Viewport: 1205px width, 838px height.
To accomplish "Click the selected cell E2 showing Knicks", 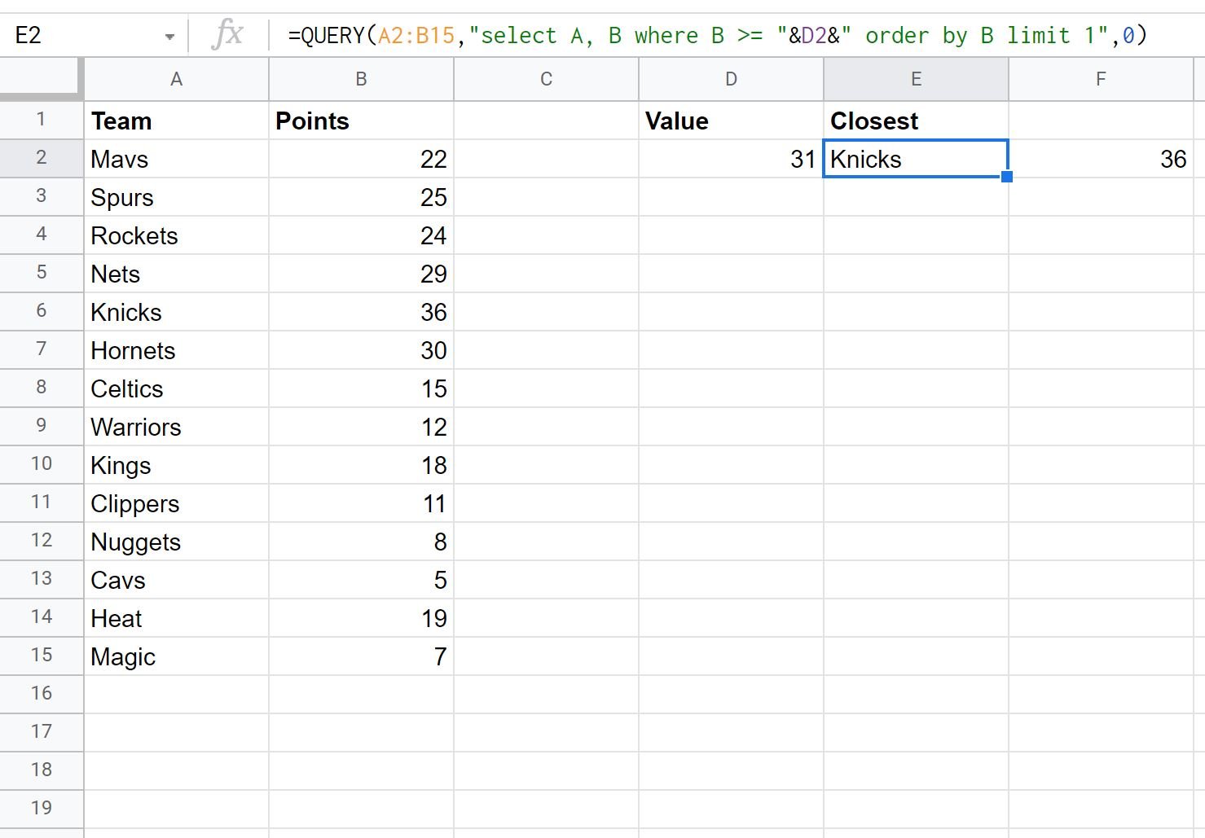I will coord(916,159).
